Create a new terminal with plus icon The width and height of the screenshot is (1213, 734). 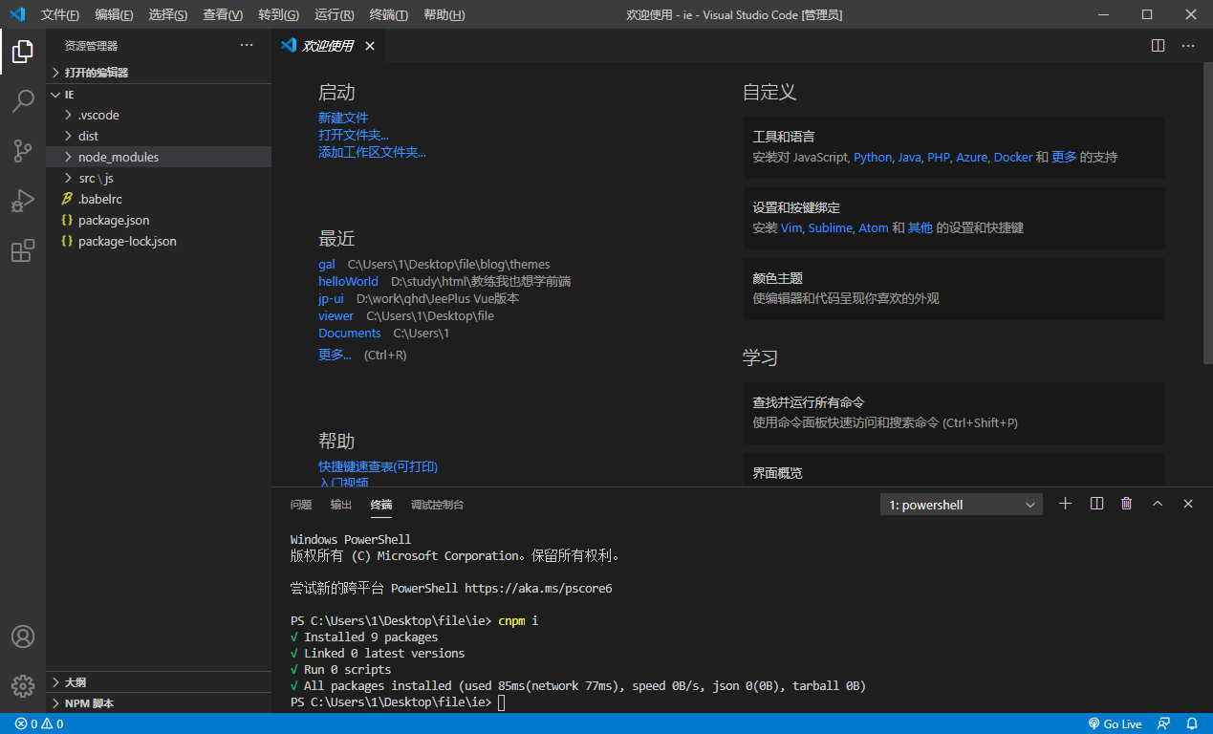(x=1066, y=504)
